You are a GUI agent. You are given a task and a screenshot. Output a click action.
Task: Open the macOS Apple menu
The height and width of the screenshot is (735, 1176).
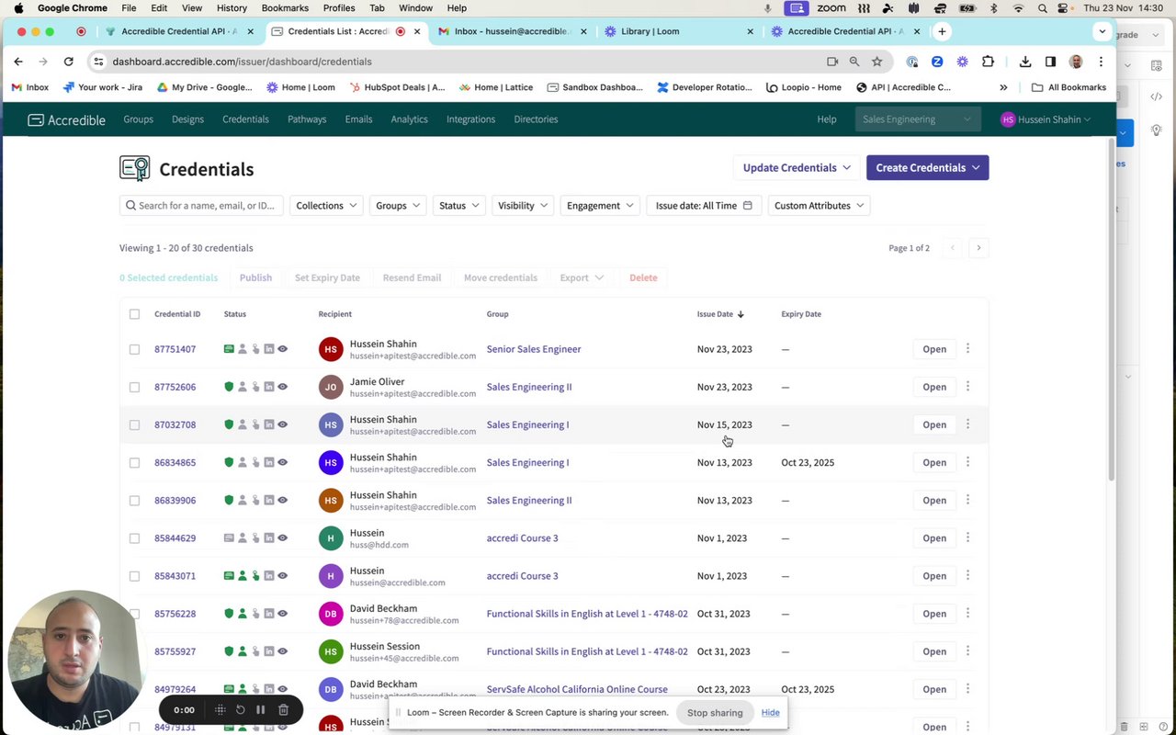pyautogui.click(x=18, y=8)
